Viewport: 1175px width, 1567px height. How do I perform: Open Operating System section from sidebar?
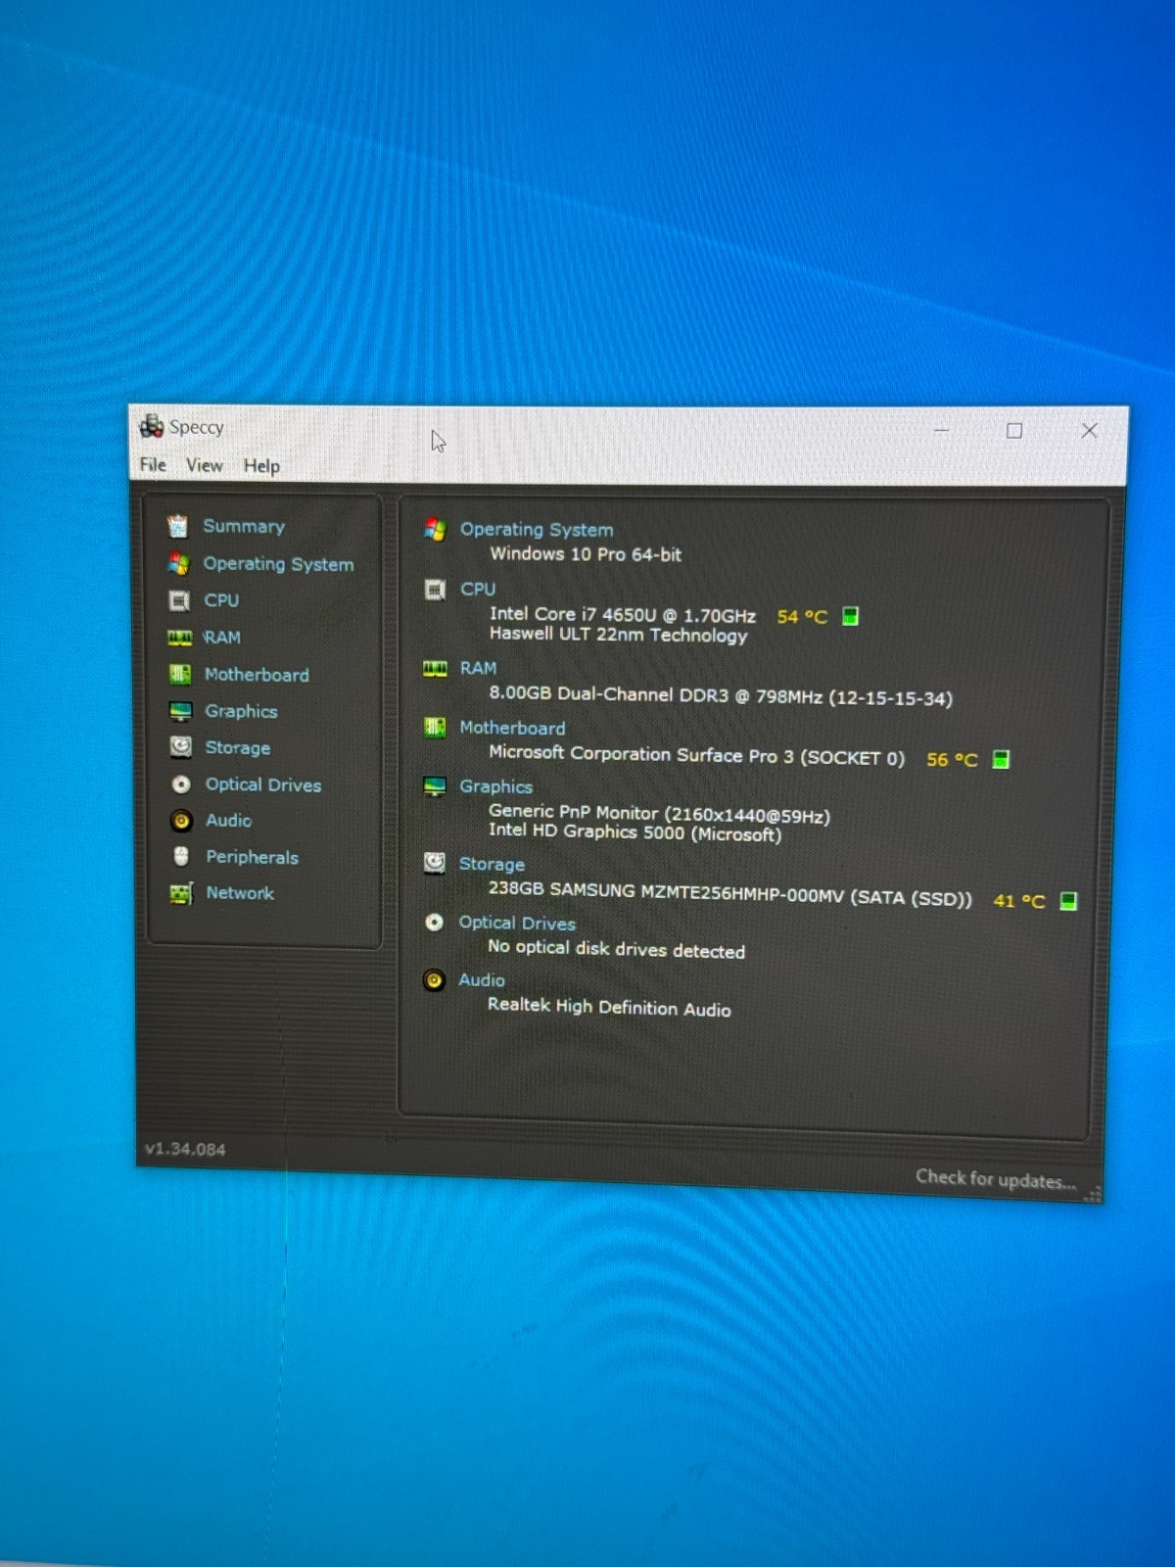[278, 564]
